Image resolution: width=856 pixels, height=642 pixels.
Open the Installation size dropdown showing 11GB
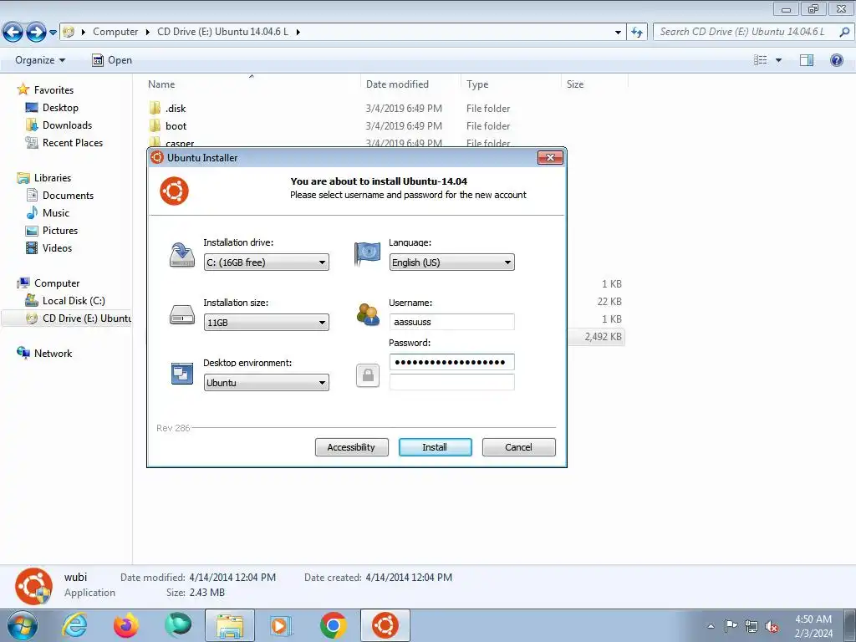[x=267, y=322]
